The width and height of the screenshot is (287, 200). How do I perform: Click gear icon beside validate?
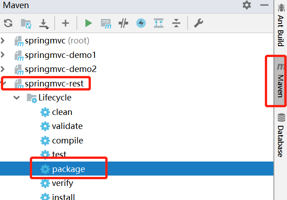click(x=45, y=126)
